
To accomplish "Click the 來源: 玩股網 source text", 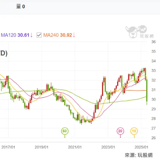I will (139, 155).
